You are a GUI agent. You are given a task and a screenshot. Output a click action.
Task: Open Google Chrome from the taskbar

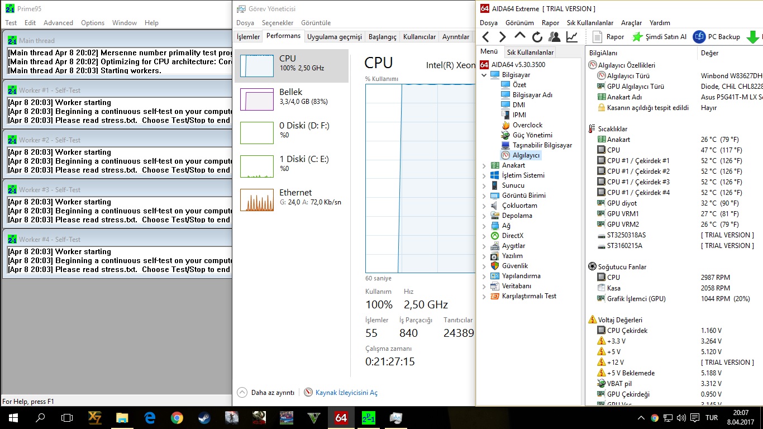pos(177,417)
